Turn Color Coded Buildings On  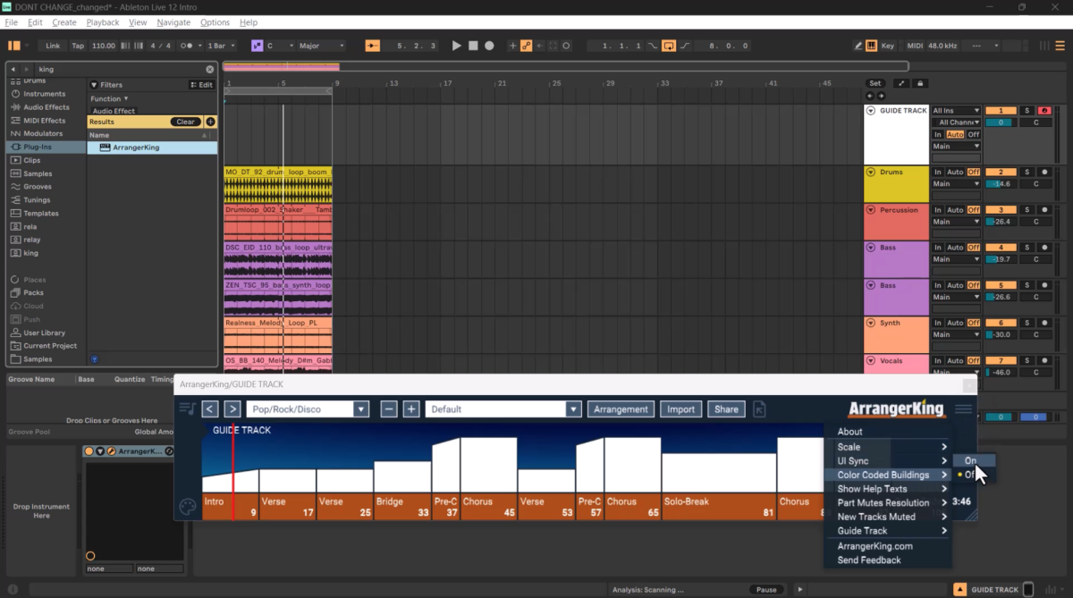pos(972,460)
